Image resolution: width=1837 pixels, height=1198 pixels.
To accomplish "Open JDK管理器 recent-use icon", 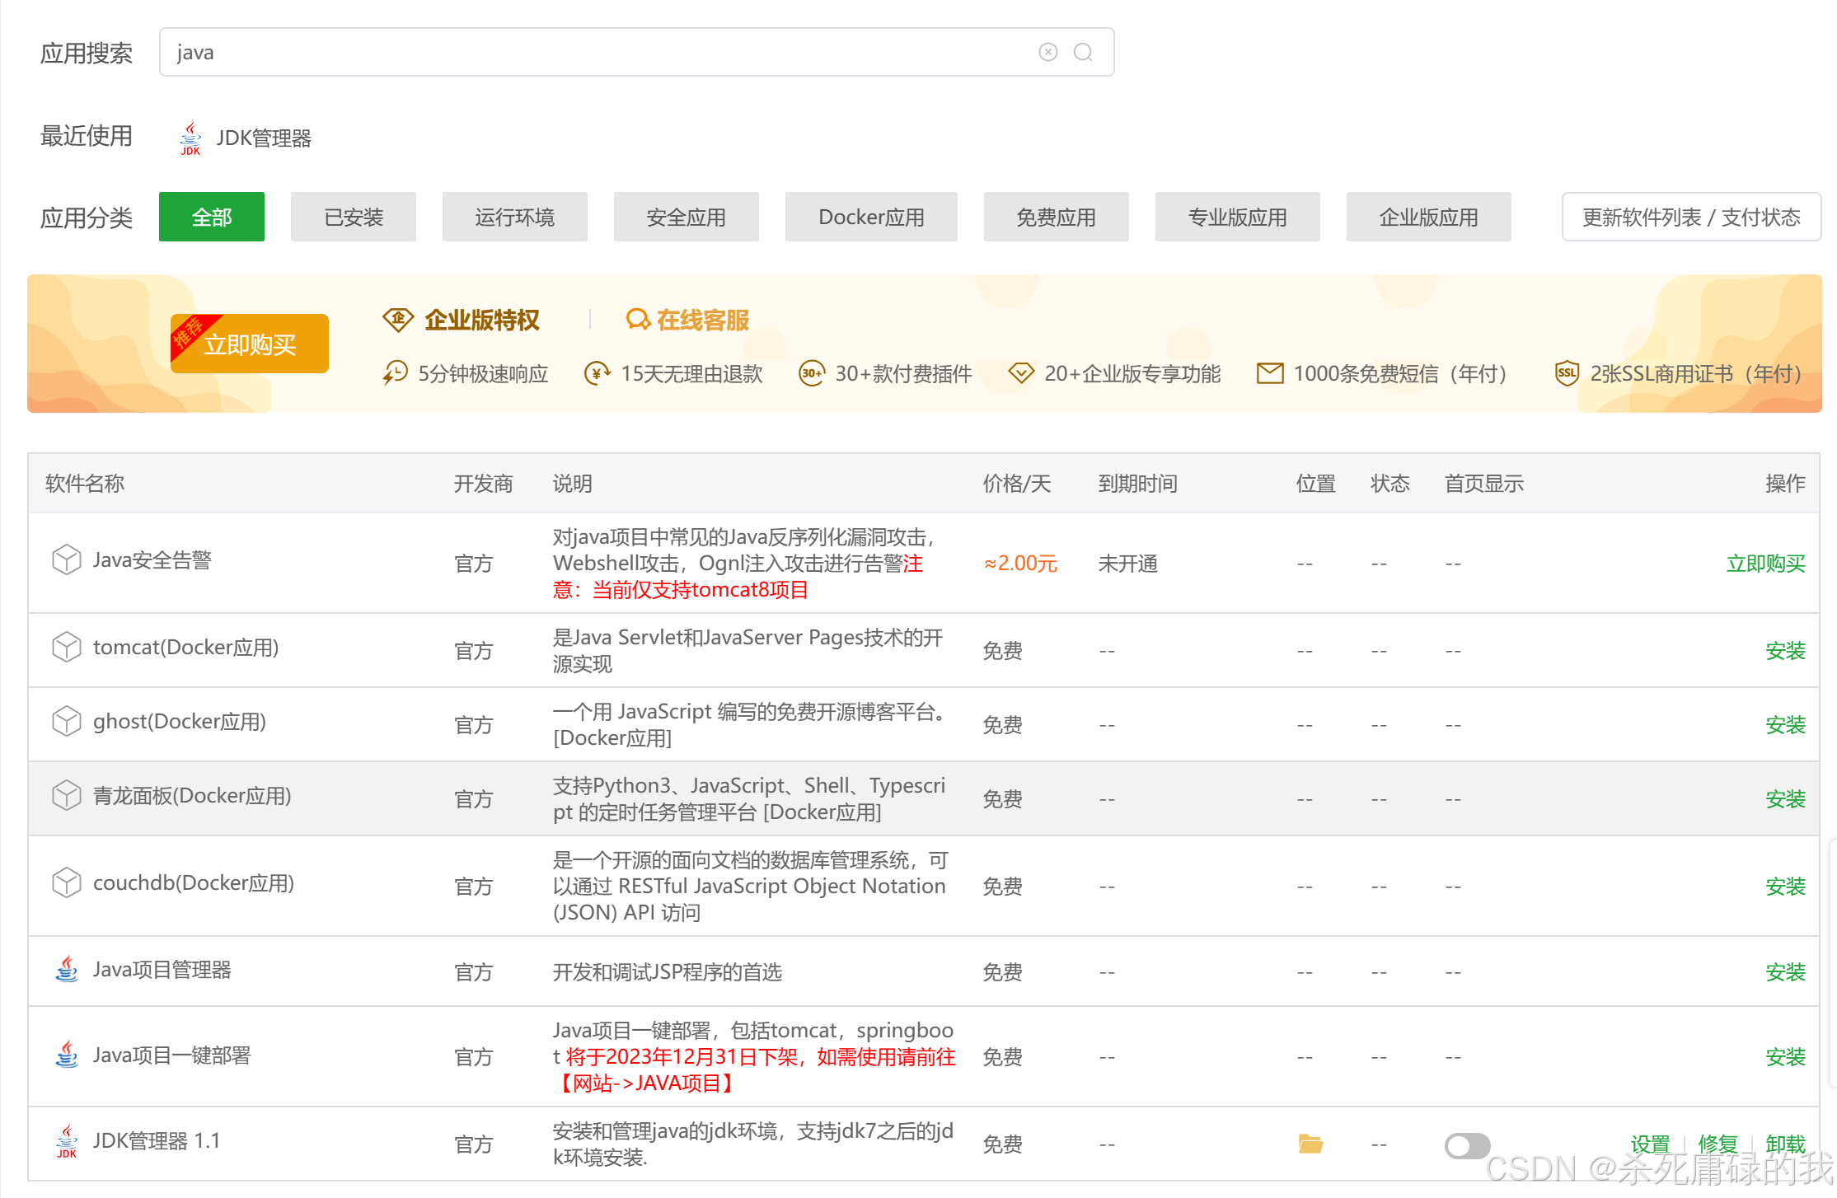I will 190,138.
